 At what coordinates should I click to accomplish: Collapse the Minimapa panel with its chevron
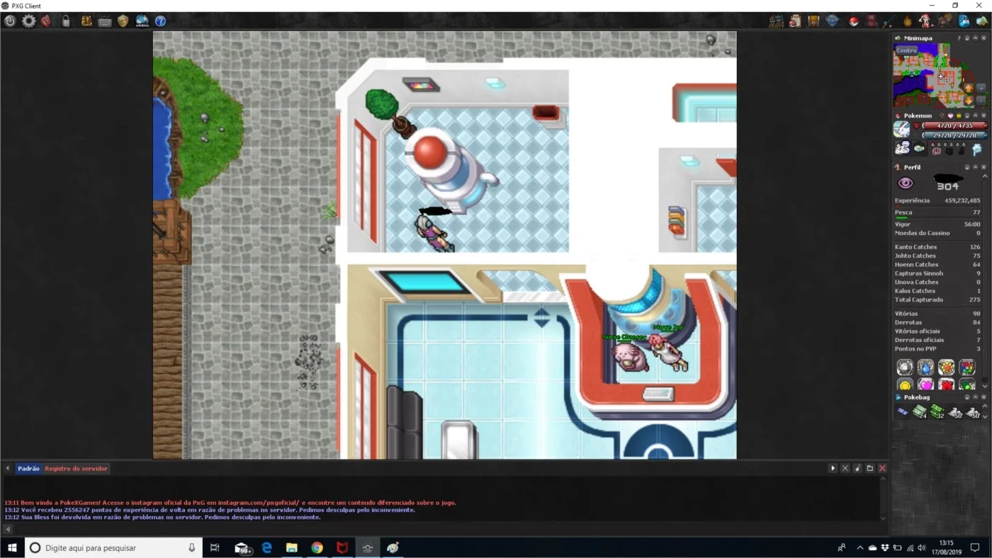pos(975,38)
